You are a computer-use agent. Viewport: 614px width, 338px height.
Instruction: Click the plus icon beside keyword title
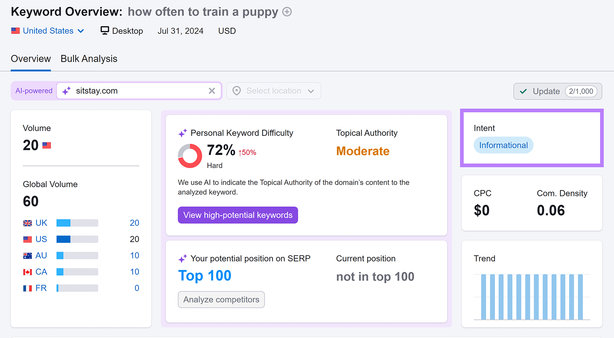[287, 12]
